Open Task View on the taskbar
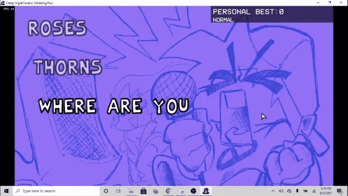348x196 pixels. coord(118,191)
